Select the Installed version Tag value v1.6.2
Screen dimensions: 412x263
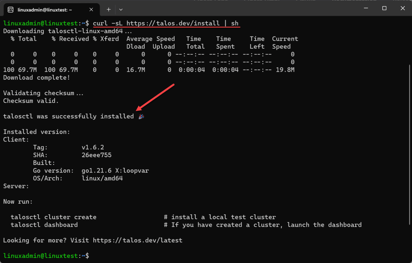point(93,147)
